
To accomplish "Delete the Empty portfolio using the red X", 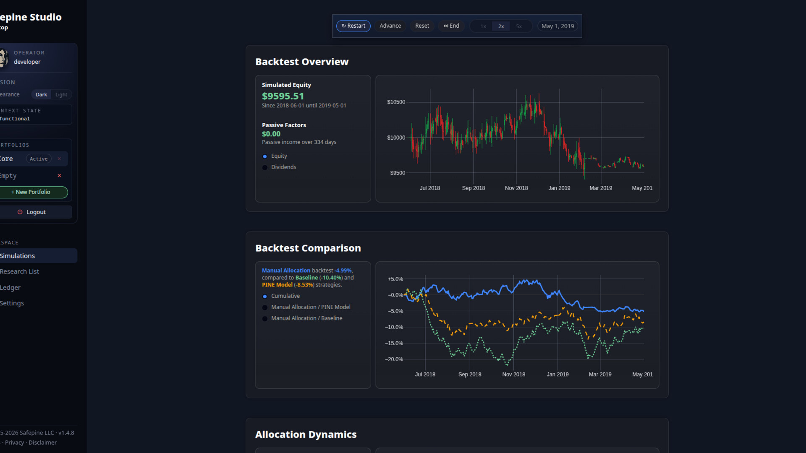I will coord(59,176).
